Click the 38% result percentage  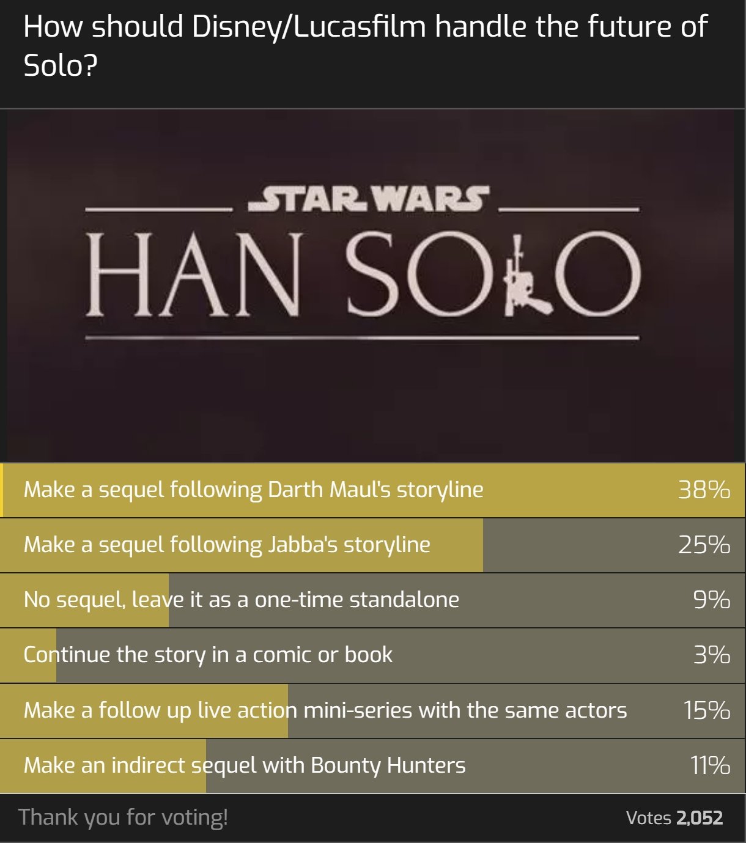click(704, 490)
